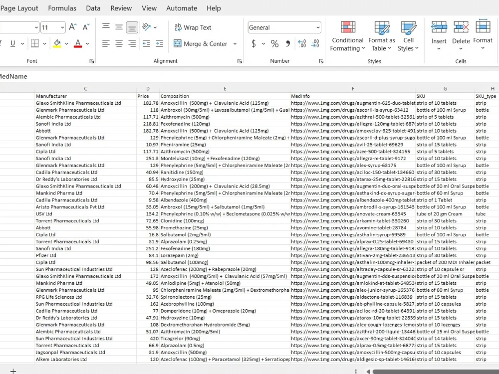499x374 pixels.
Task: Toggle Wrap Text
Action: point(193,27)
